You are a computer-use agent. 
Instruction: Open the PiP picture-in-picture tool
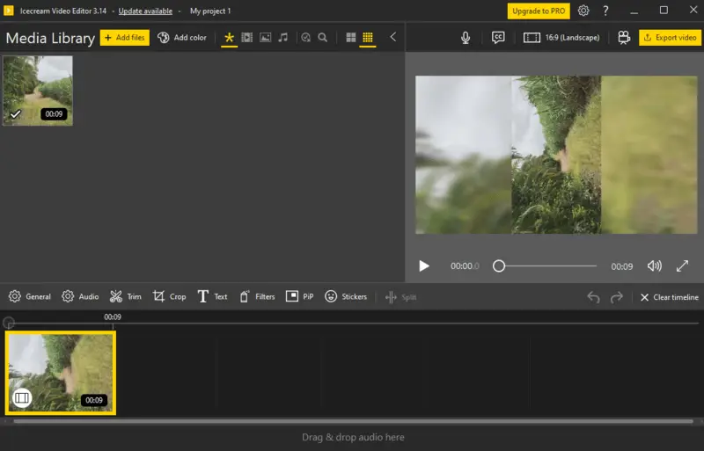(x=299, y=297)
